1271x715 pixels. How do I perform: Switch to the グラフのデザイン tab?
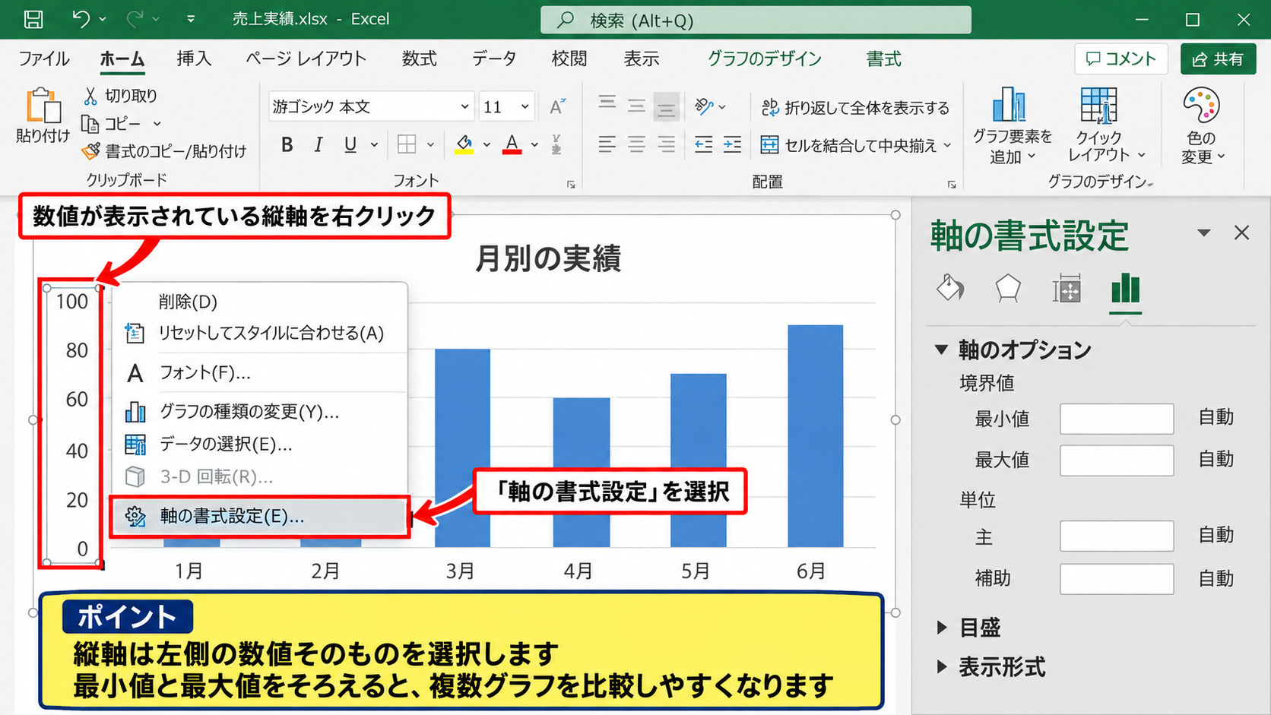click(x=765, y=59)
